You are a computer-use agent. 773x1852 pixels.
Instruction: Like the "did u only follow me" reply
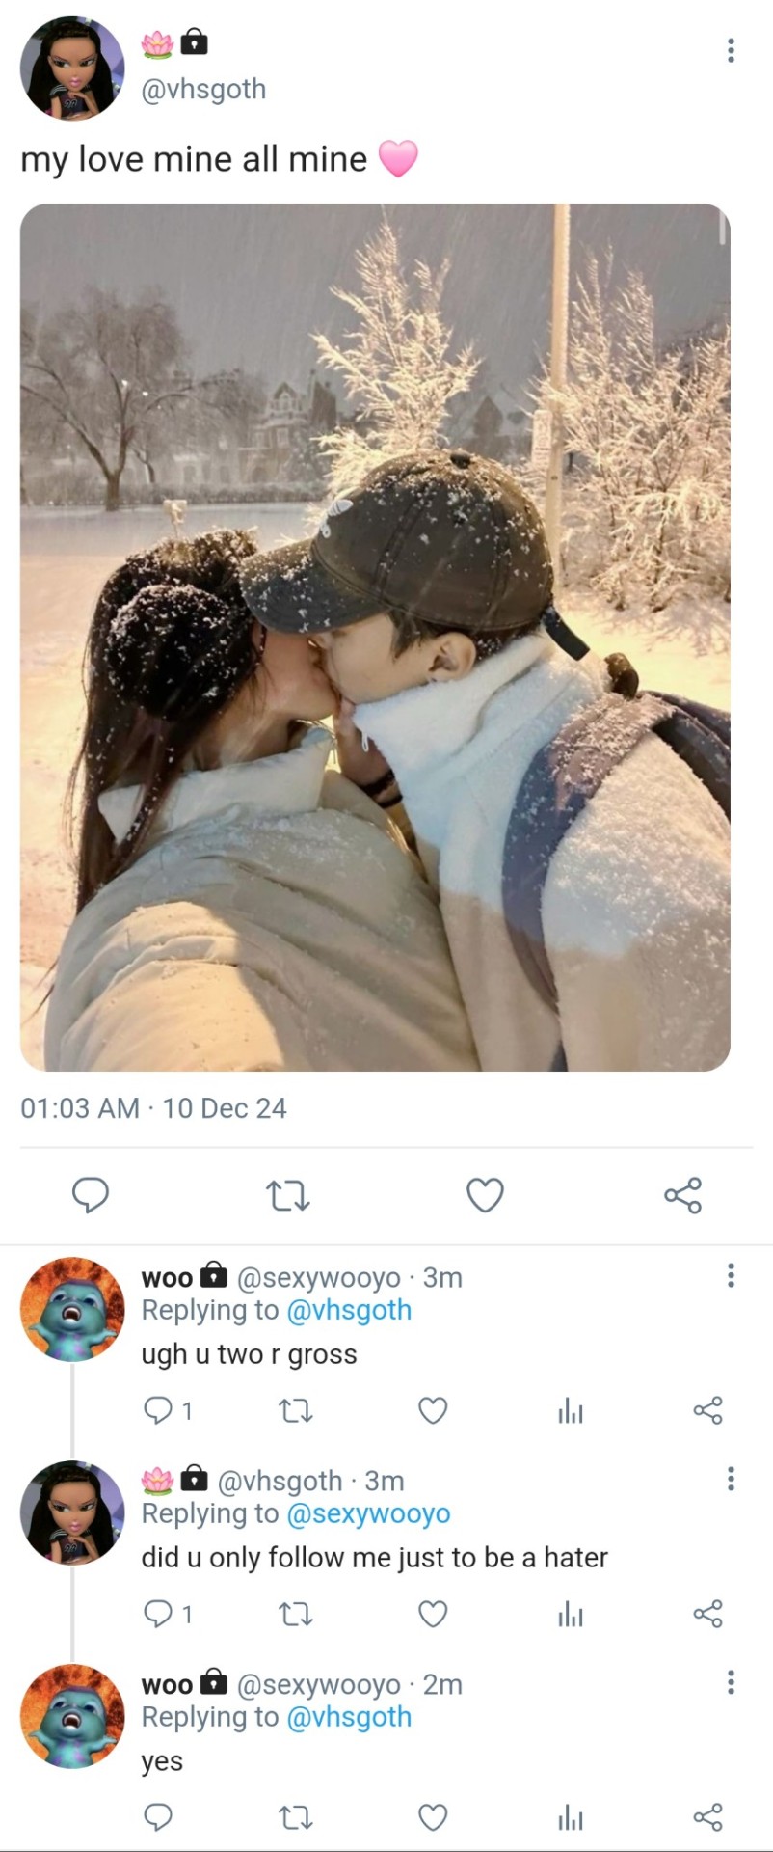(x=433, y=1614)
